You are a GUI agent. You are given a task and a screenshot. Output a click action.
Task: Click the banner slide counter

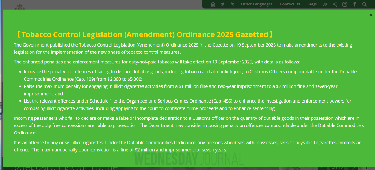338,168
